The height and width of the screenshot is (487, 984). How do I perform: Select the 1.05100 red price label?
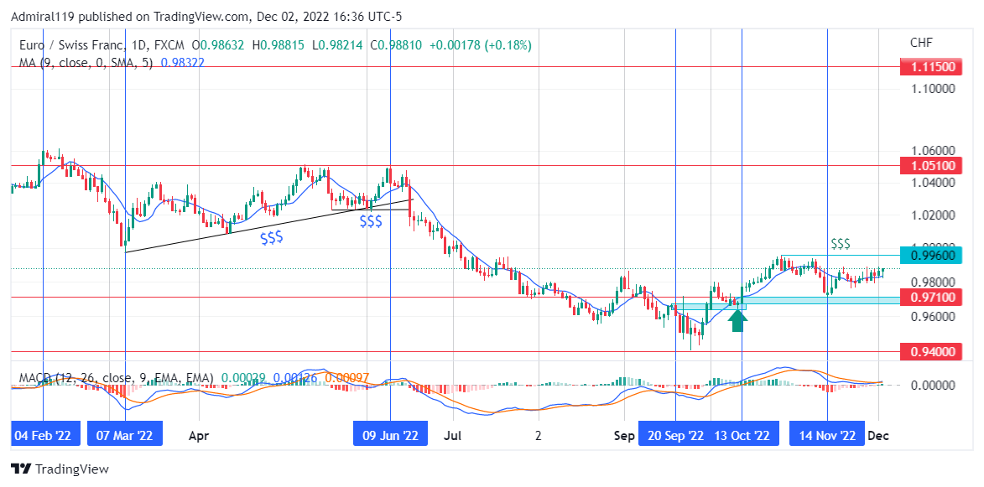click(931, 166)
